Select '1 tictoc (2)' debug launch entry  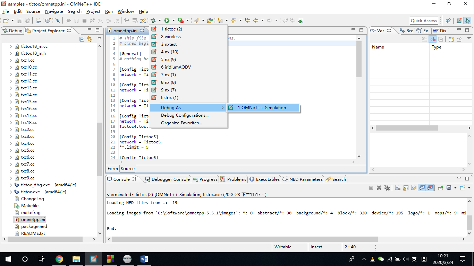pyautogui.click(x=188, y=29)
